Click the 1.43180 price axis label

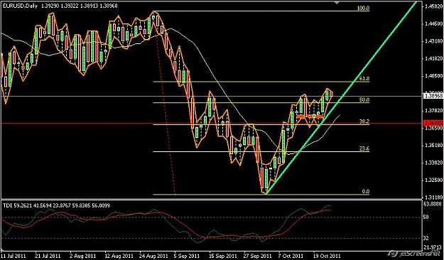pos(434,41)
